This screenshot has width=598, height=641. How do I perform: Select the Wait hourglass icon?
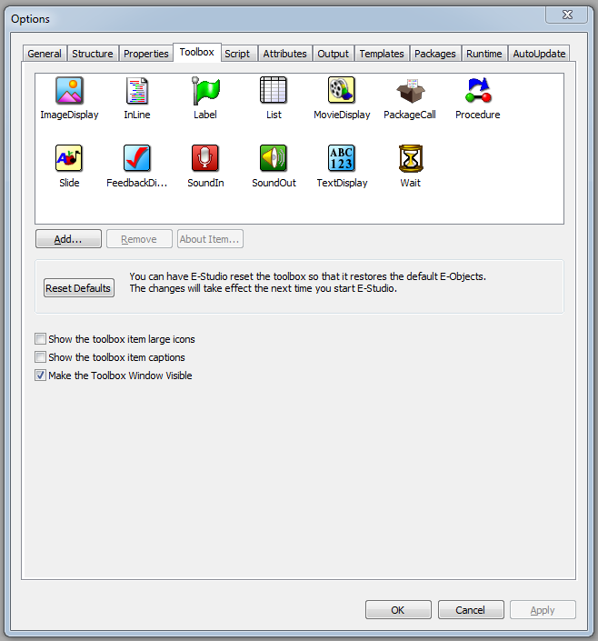[411, 158]
